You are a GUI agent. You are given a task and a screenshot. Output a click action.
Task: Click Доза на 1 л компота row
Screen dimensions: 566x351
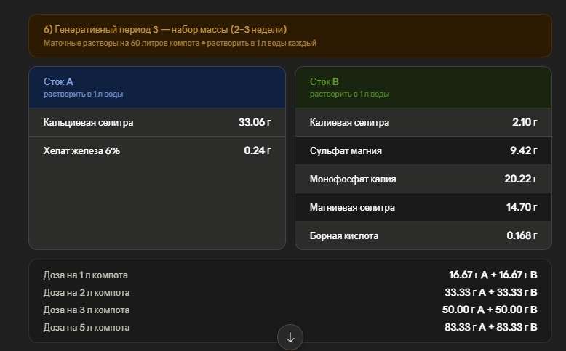290,275
